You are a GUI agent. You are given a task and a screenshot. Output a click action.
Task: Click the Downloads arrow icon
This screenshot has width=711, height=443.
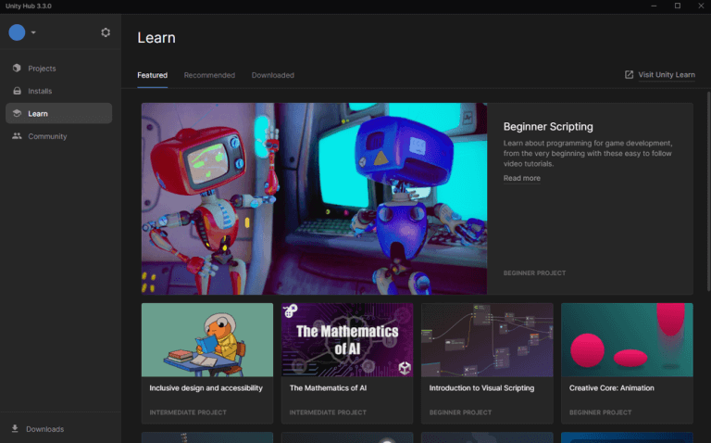pos(15,429)
